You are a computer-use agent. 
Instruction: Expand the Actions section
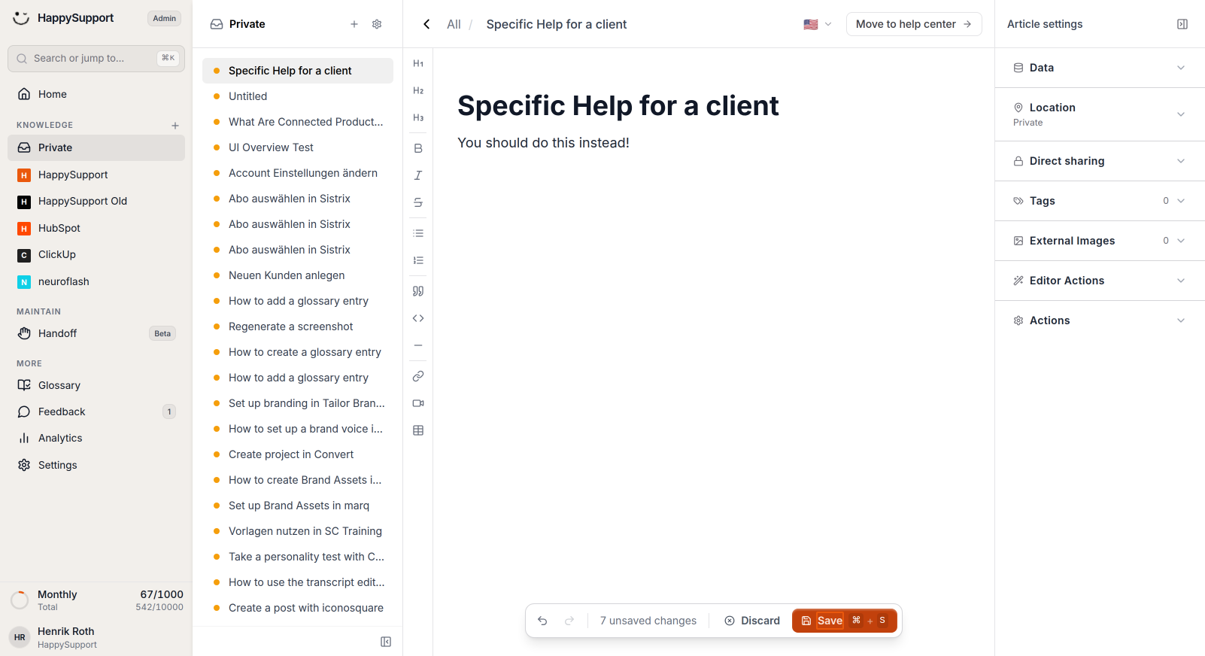tap(1100, 320)
